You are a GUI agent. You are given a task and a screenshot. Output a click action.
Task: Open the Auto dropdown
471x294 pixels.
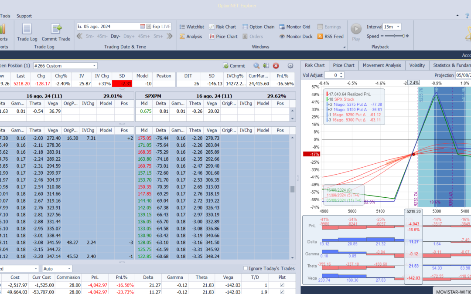click(x=57, y=268)
